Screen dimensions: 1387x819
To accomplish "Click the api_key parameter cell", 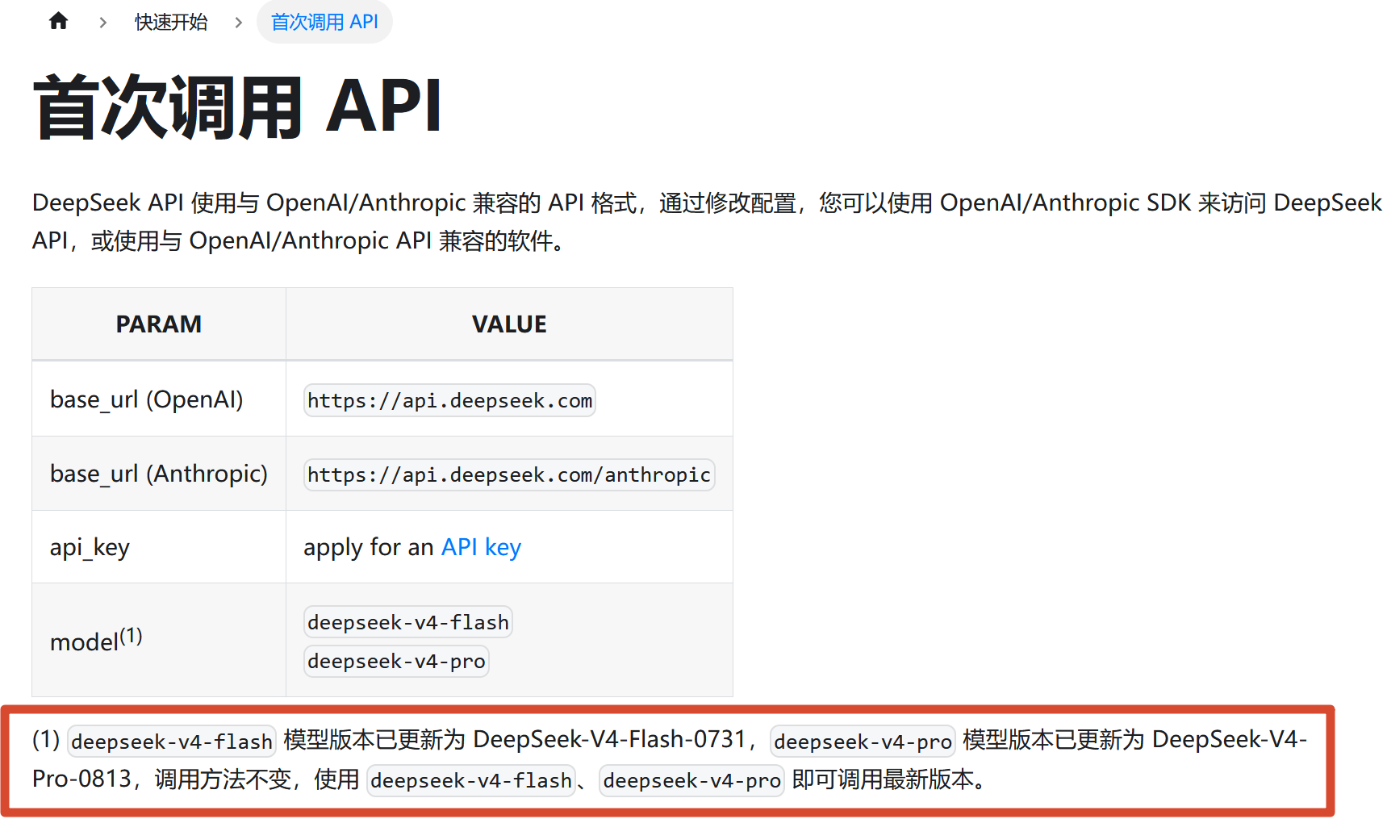I will tap(159, 547).
